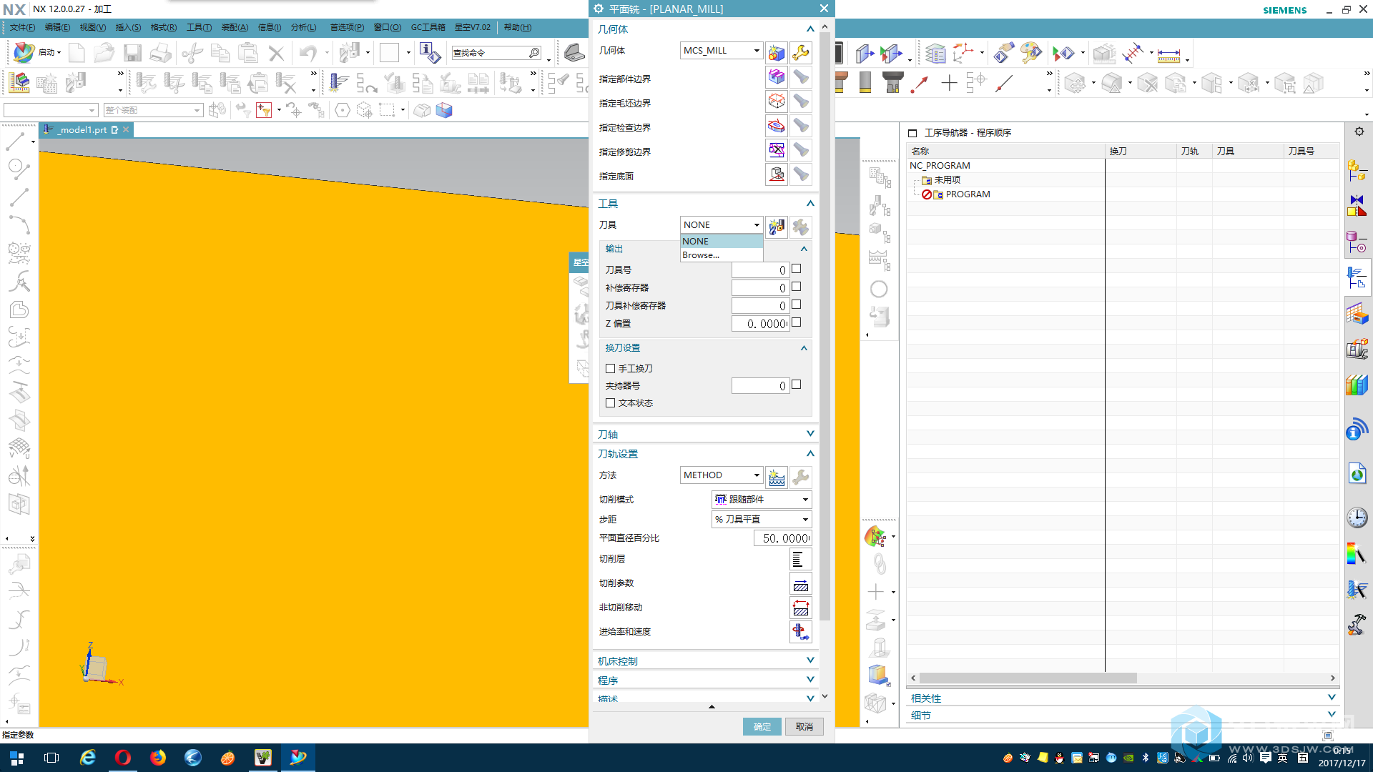
Task: Click the Open file icon in the toolbar
Action: (x=104, y=53)
